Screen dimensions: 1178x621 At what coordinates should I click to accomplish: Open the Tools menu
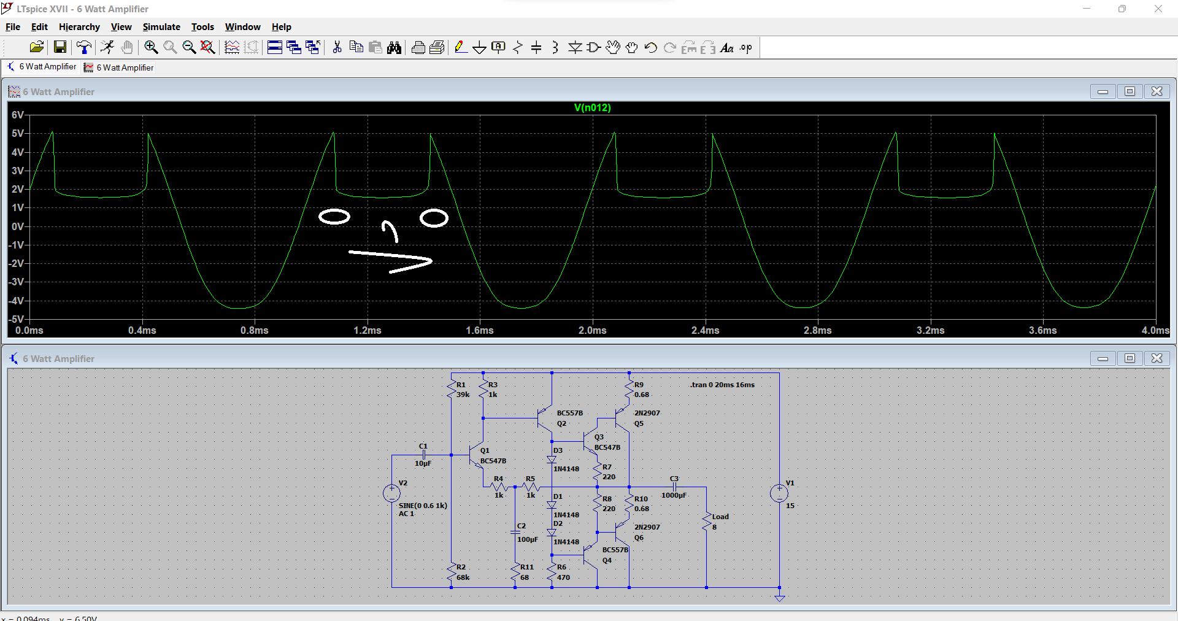pos(202,27)
